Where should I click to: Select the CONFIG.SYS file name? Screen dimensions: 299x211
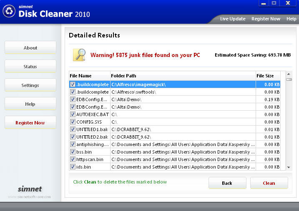click(x=89, y=122)
